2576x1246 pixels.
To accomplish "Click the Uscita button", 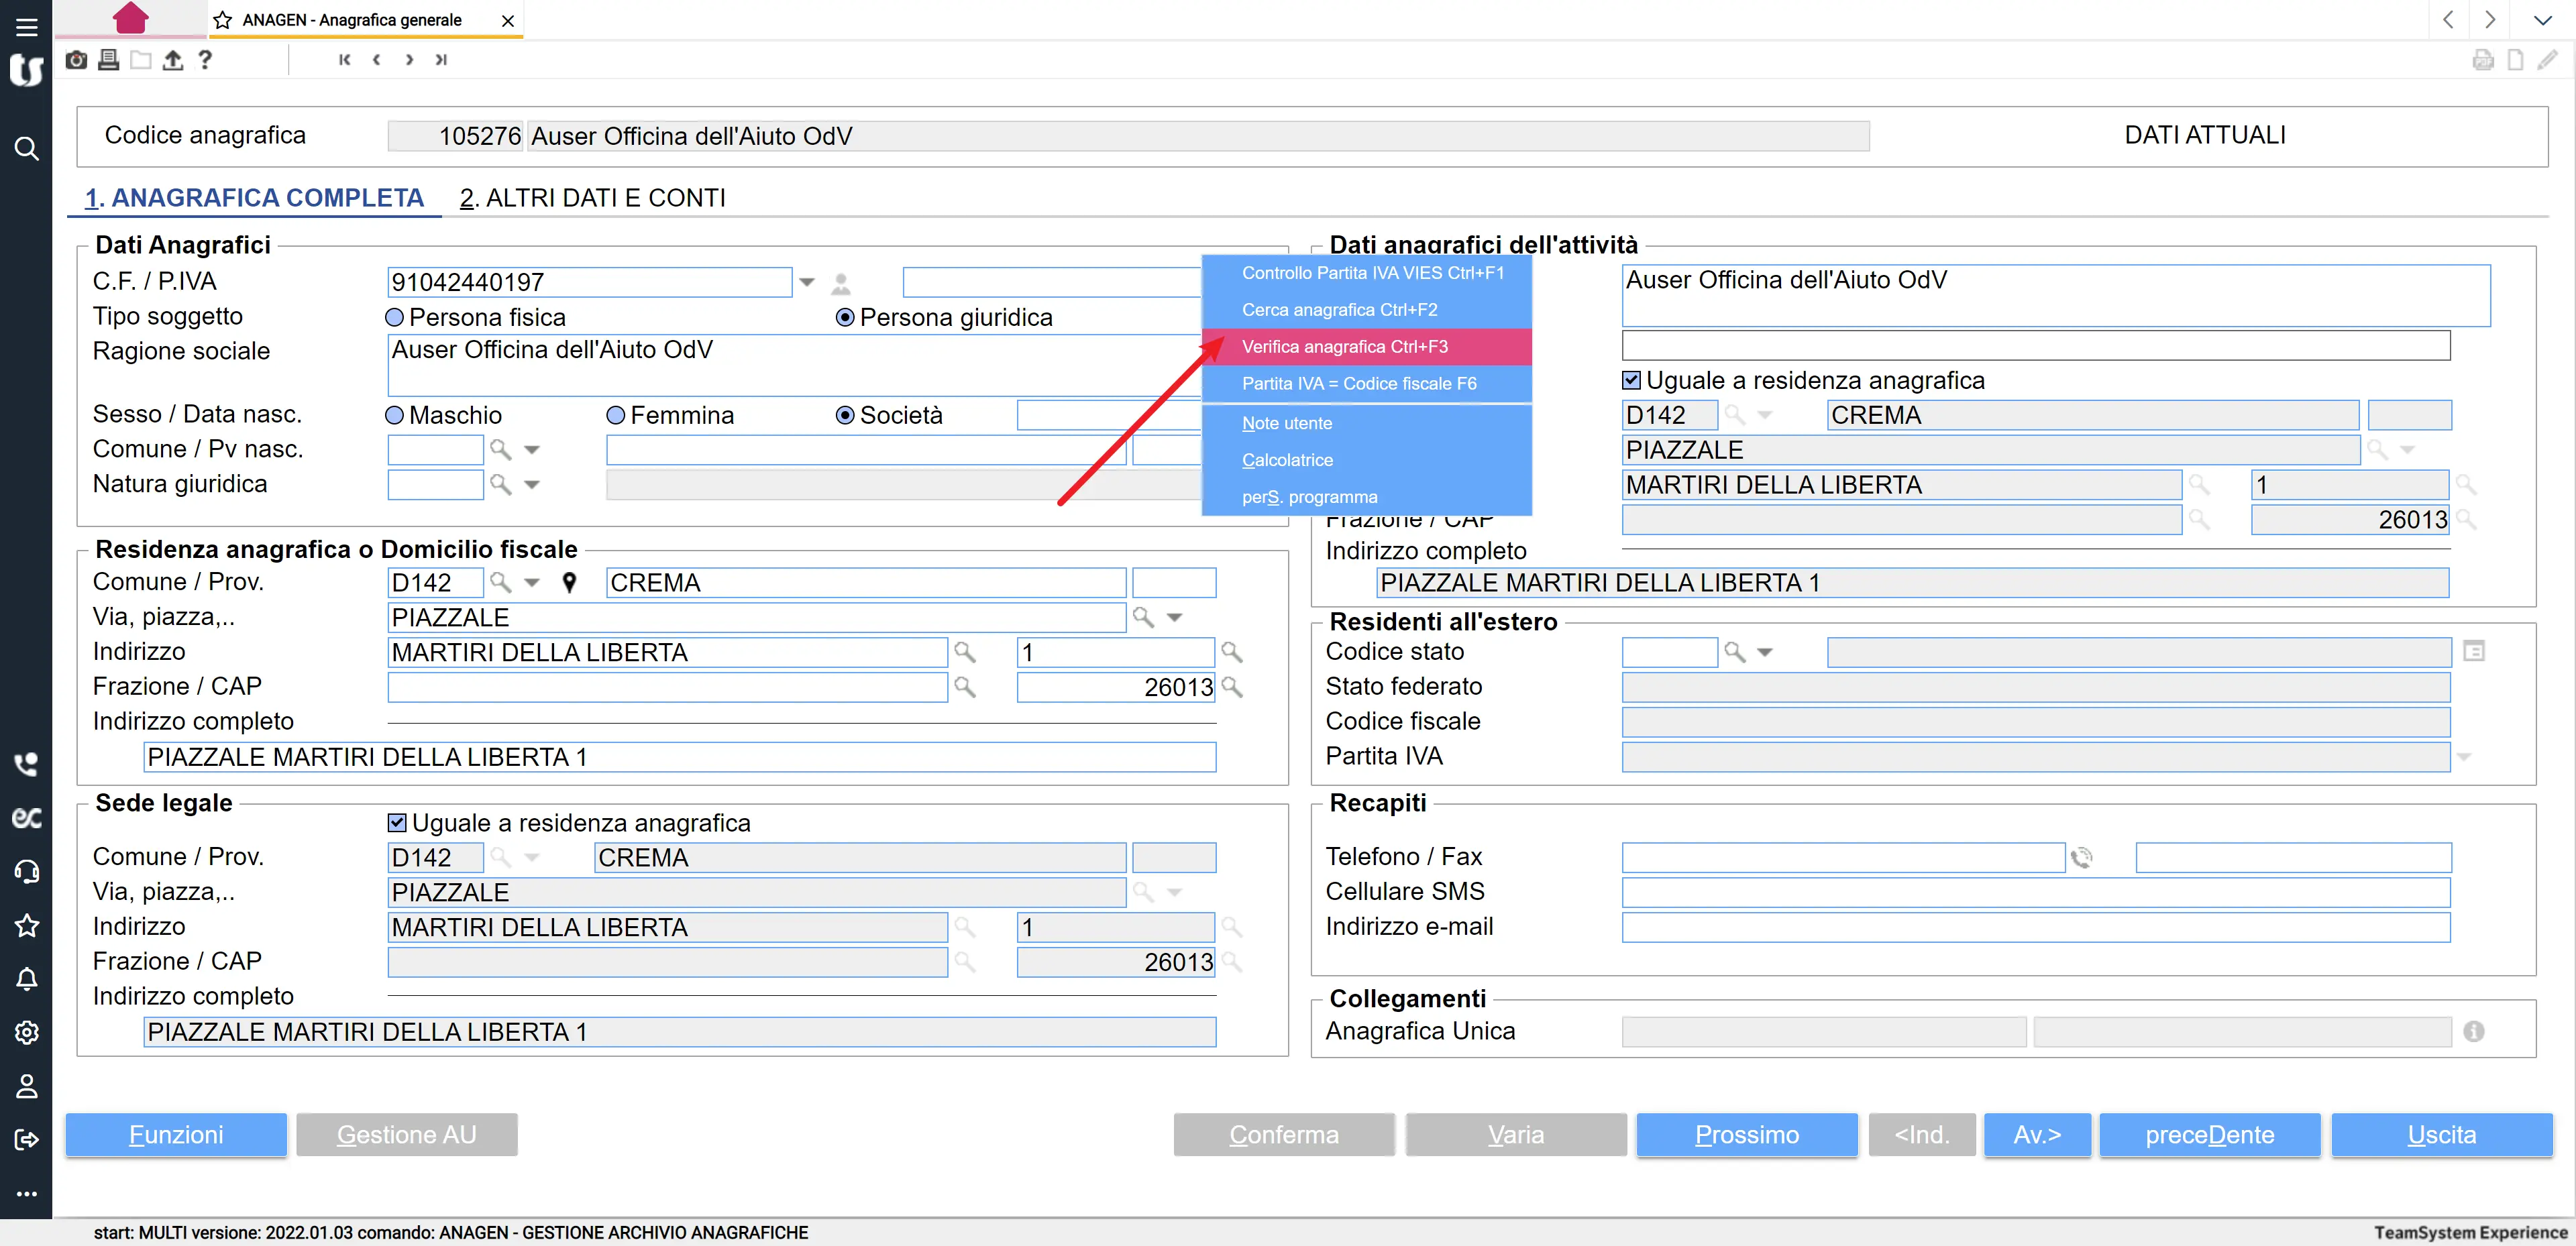I will point(2441,1135).
